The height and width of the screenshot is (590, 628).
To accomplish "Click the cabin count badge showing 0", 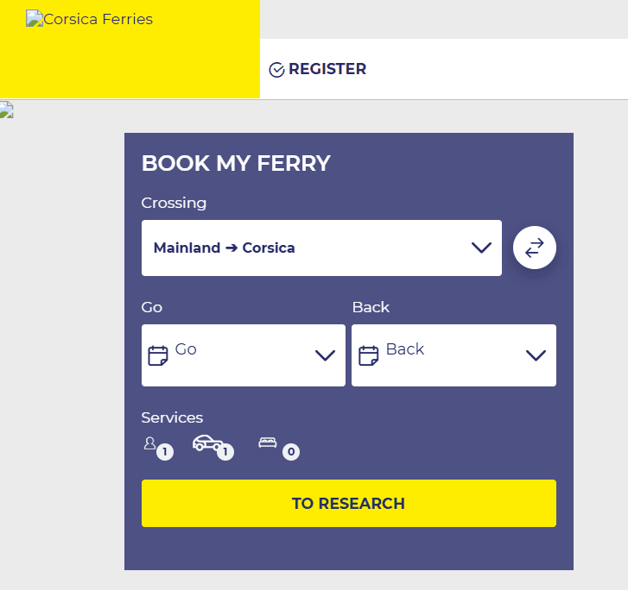I will [291, 451].
